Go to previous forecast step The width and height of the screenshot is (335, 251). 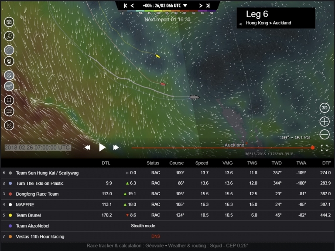coord(132,6)
